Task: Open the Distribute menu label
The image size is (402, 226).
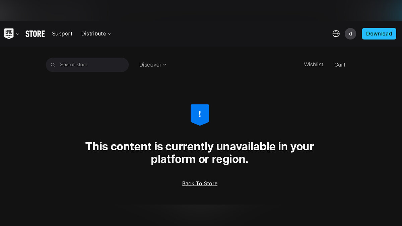Action: pos(93,34)
